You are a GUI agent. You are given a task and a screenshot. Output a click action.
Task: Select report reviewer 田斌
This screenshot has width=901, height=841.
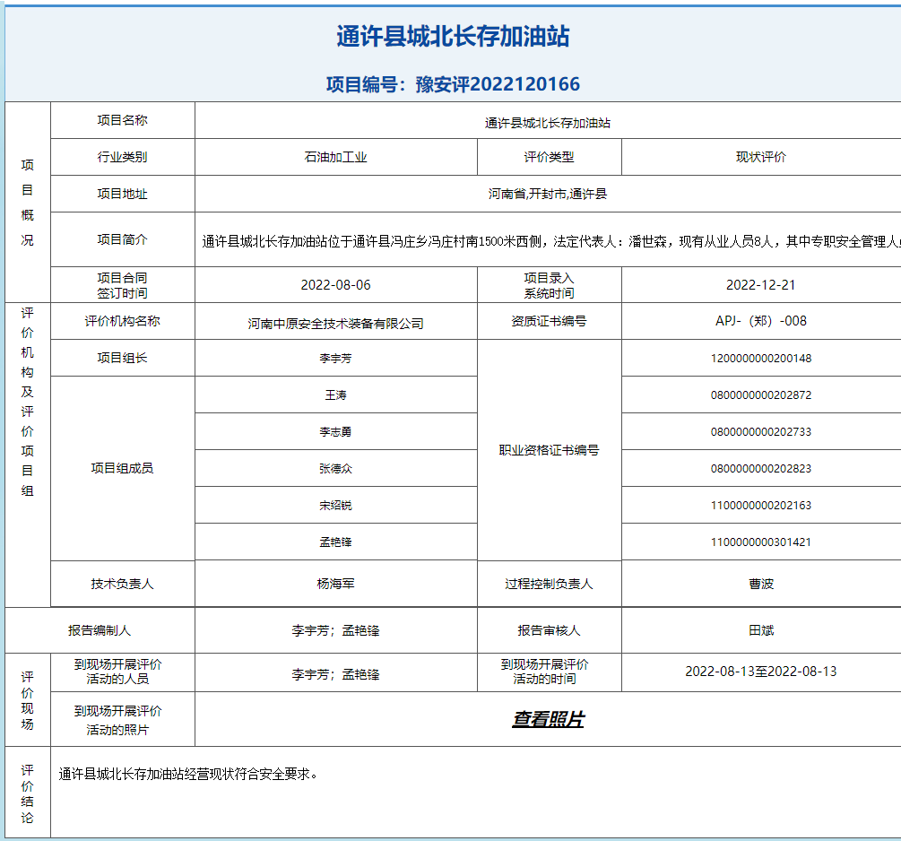click(x=760, y=630)
